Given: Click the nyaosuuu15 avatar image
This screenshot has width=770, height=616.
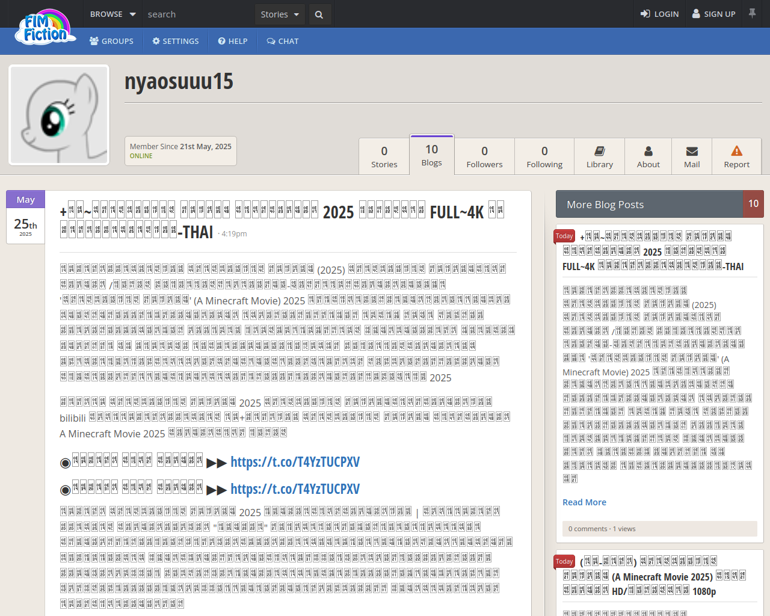Looking at the screenshot, I should pos(59,115).
